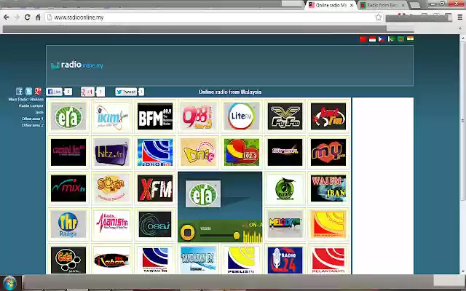This screenshot has height=291, width=466.
Task: Switch to the Bangladesh flag radio site
Action: 401,39
